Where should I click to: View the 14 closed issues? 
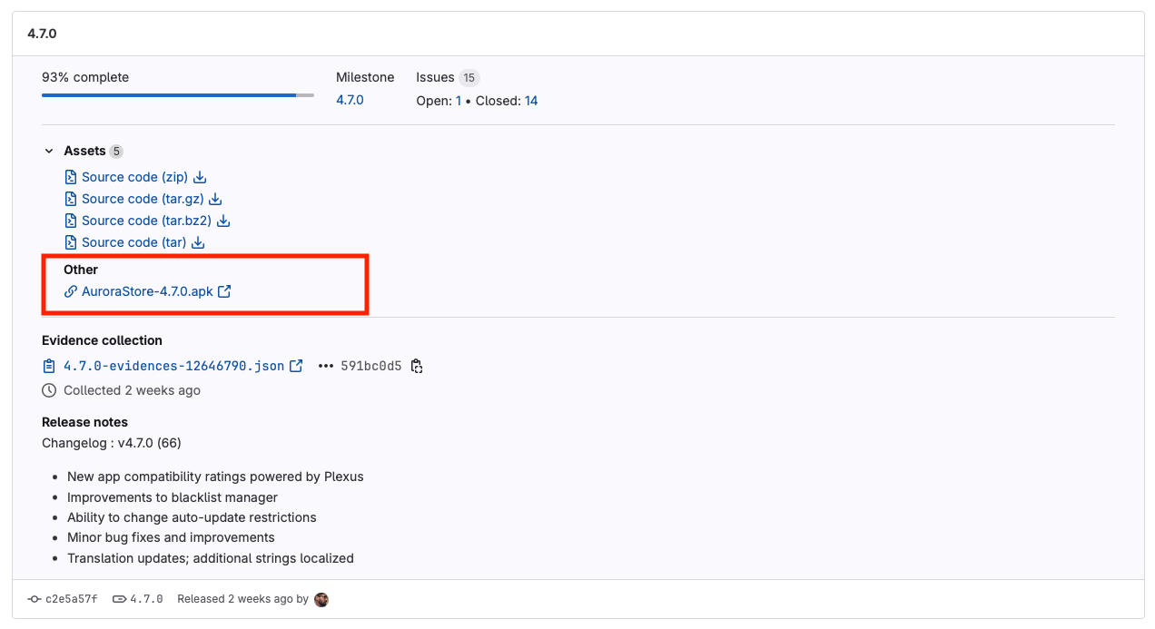531,101
